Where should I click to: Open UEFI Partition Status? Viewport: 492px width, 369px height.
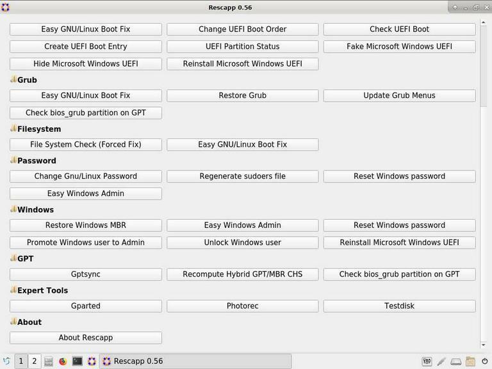[x=243, y=46]
